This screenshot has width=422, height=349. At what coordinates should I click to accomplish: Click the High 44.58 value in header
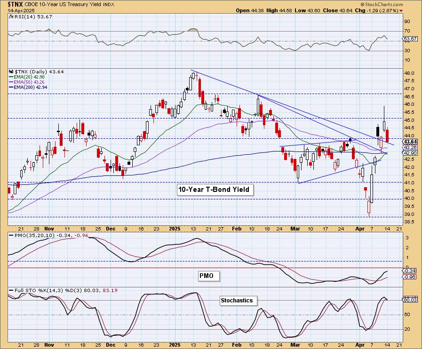click(279, 10)
